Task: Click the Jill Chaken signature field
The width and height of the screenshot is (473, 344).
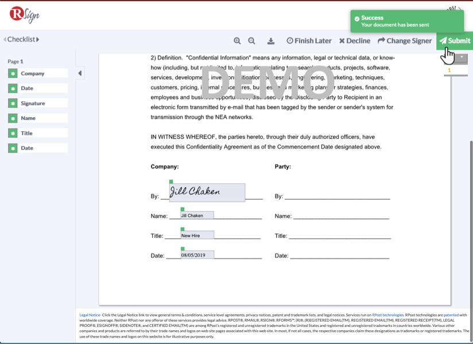Action: pyautogui.click(x=207, y=193)
